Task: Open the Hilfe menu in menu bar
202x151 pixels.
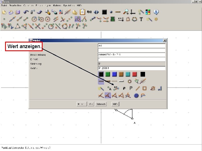Action: click(x=79, y=5)
